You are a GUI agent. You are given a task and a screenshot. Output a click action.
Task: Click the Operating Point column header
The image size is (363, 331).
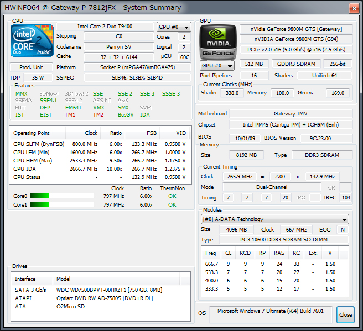click(38, 133)
